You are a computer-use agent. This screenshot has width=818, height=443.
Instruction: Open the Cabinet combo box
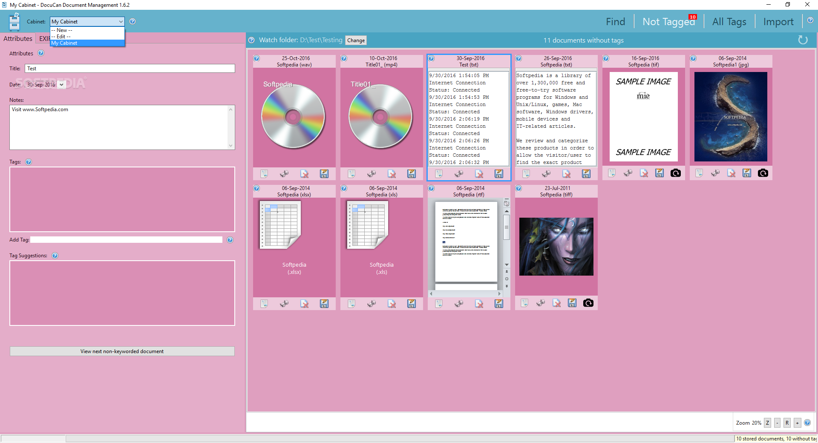87,21
